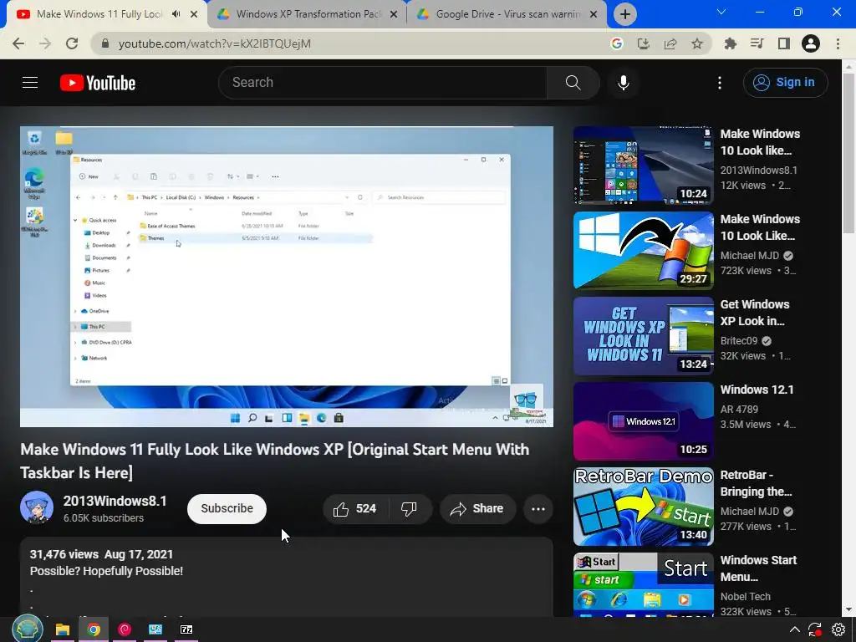Open the YouTube hamburger guide menu
Image resolution: width=856 pixels, height=642 pixels.
[x=30, y=83]
